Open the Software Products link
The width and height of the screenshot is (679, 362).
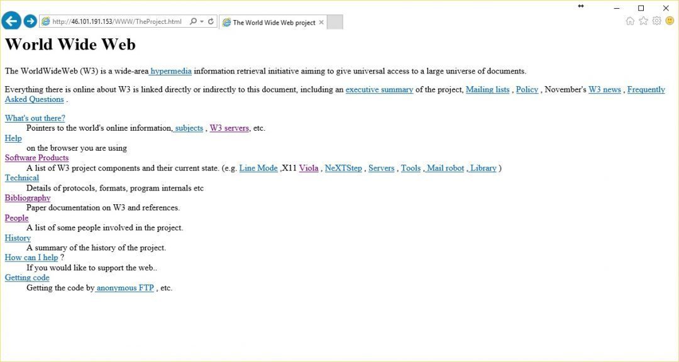click(37, 158)
